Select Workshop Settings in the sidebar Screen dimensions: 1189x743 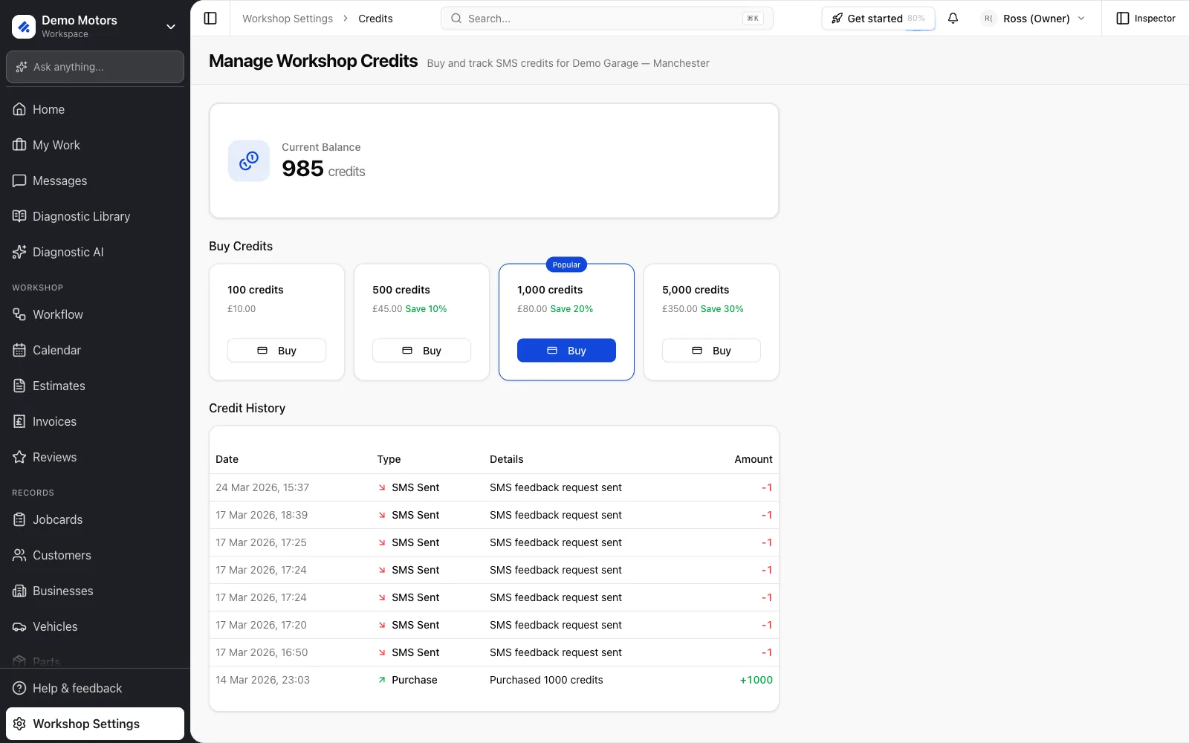click(95, 724)
